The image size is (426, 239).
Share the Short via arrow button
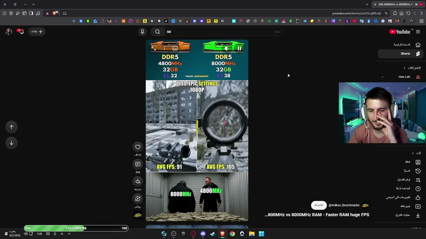(138, 181)
